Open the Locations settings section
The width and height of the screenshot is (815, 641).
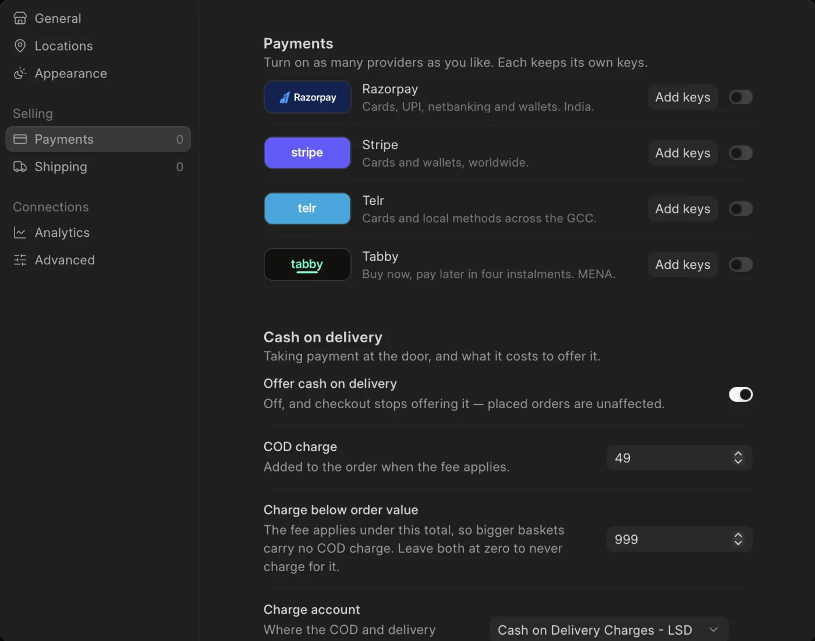pyautogui.click(x=98, y=46)
